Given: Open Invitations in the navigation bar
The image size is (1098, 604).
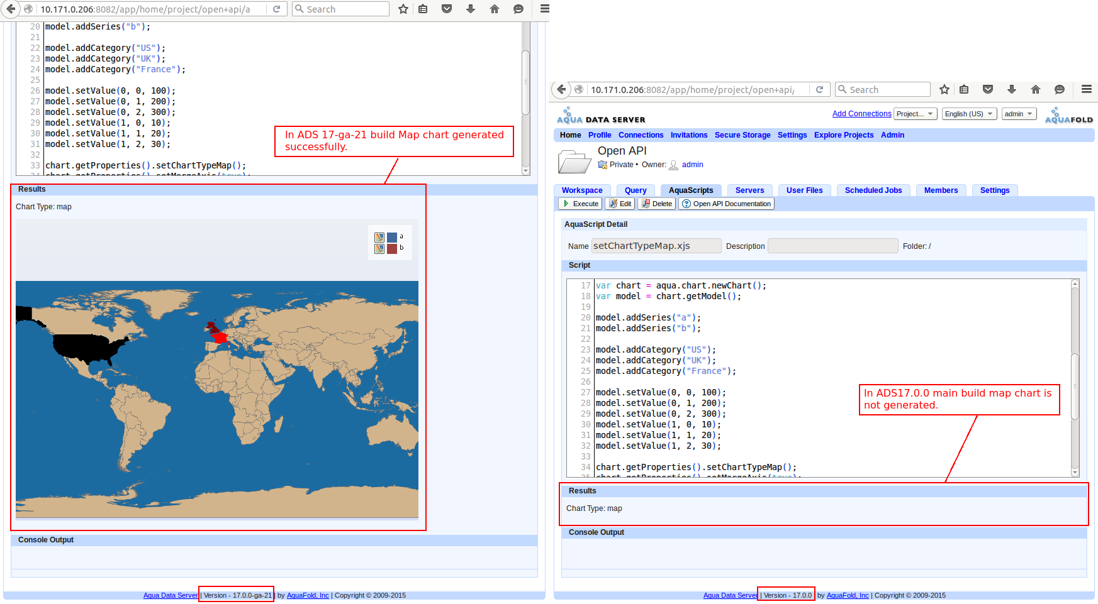Looking at the screenshot, I should click(x=689, y=135).
